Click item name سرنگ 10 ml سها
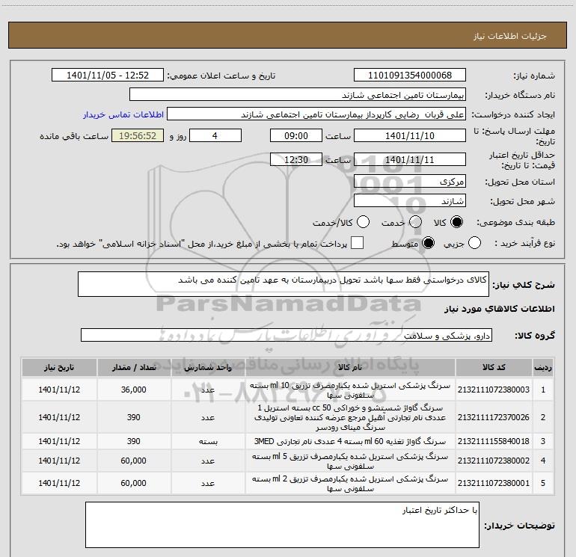The width and height of the screenshot is (576, 557). point(350,390)
